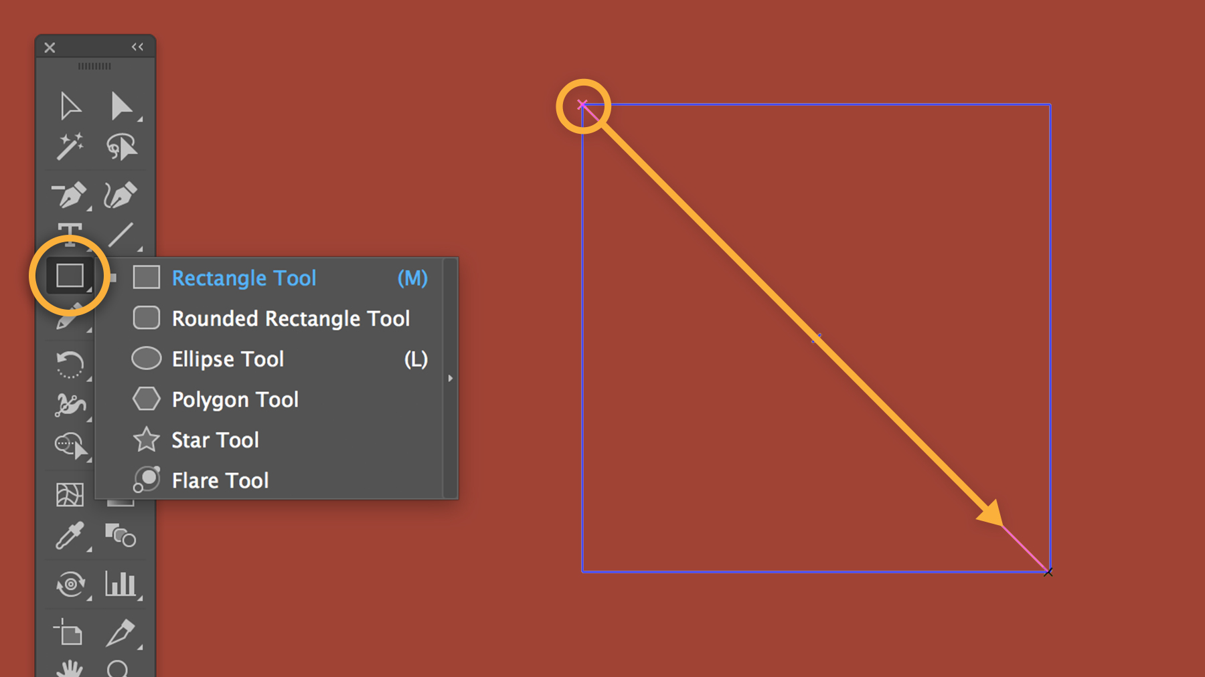This screenshot has width=1205, height=677.
Task: Tear off the shape tools flyout panel
Action: 451,379
